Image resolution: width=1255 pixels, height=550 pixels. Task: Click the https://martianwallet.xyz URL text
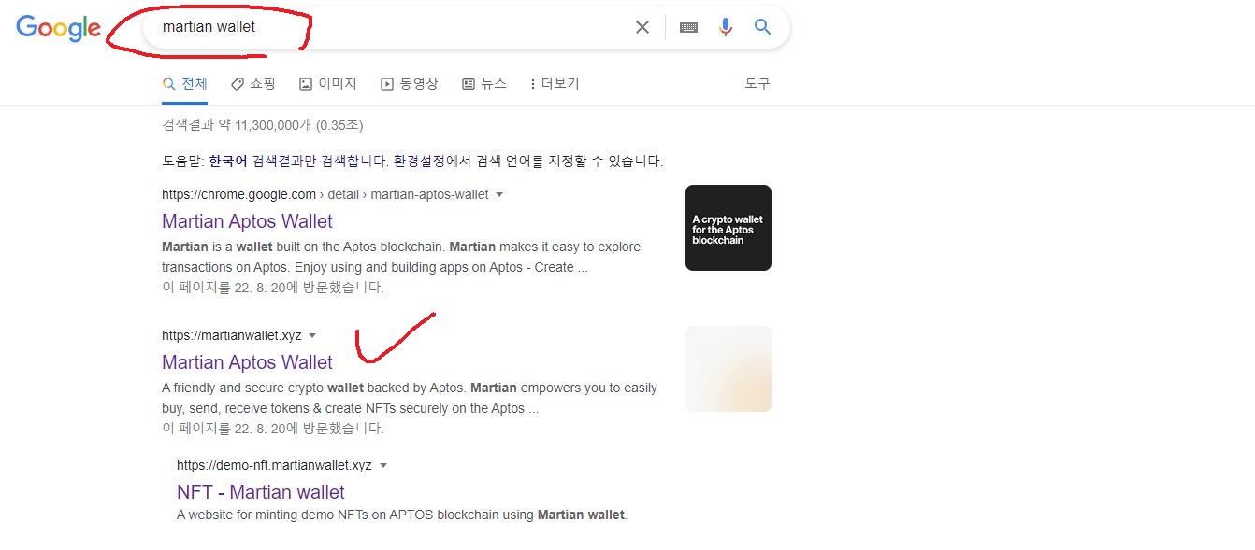232,335
